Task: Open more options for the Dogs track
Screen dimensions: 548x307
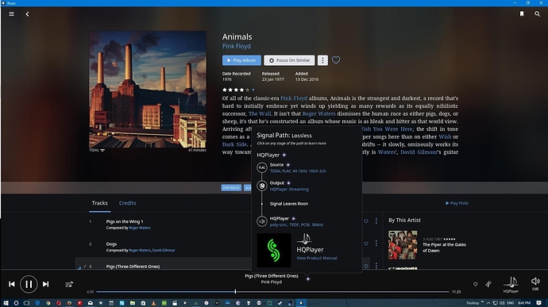Action: coord(376,243)
